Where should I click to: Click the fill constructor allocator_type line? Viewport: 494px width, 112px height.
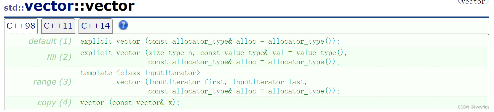click(244, 62)
